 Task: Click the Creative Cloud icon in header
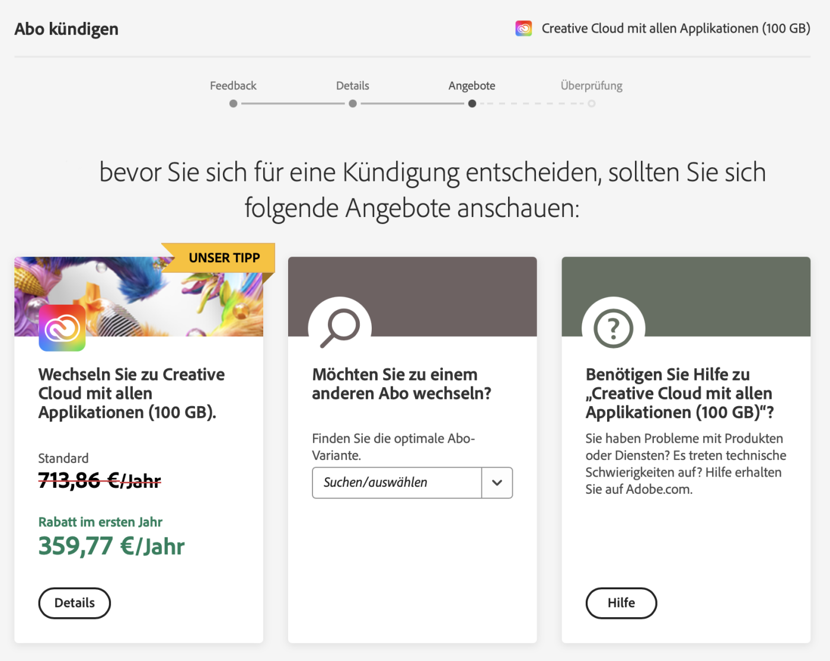pyautogui.click(x=523, y=28)
